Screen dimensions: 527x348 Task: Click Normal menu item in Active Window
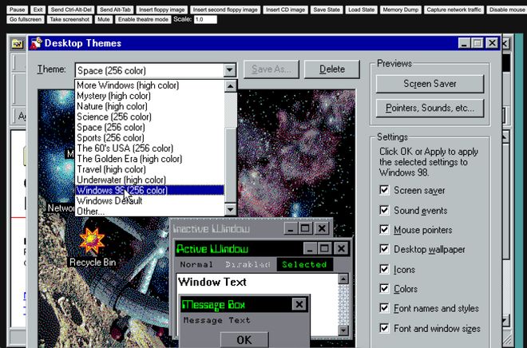196,264
